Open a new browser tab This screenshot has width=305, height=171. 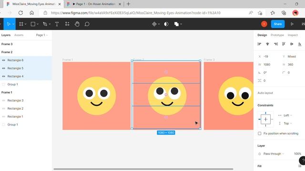coord(128,4)
